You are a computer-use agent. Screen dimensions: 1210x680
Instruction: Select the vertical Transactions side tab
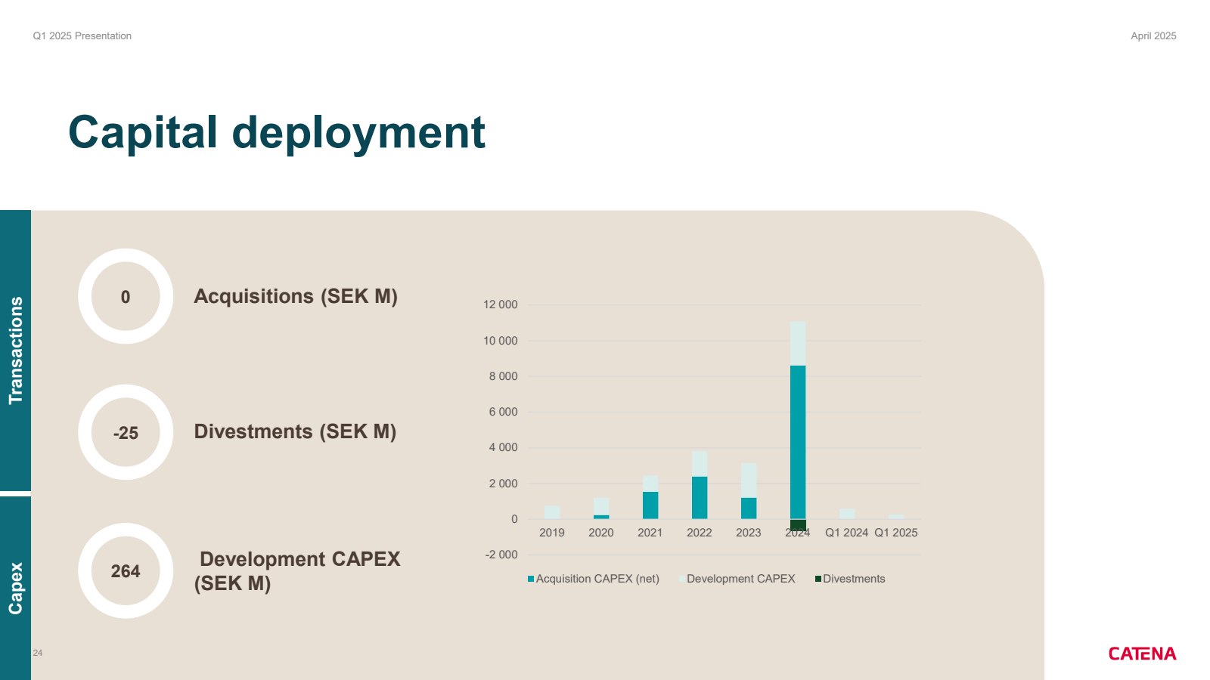tap(15, 350)
